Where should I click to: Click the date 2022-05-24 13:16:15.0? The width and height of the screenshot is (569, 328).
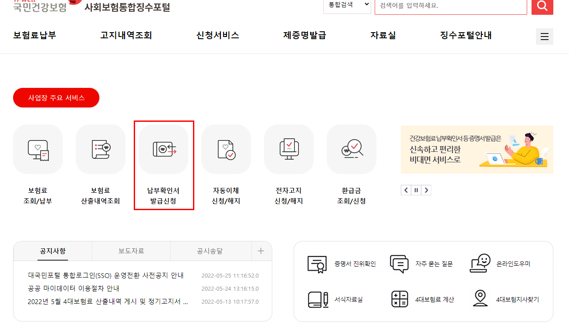(230, 289)
